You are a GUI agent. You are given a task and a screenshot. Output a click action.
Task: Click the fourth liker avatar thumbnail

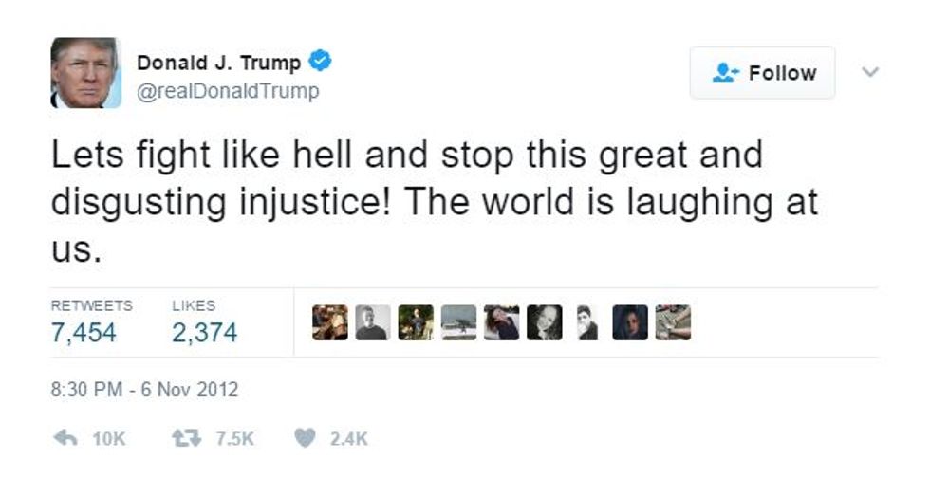pyautogui.click(x=458, y=322)
